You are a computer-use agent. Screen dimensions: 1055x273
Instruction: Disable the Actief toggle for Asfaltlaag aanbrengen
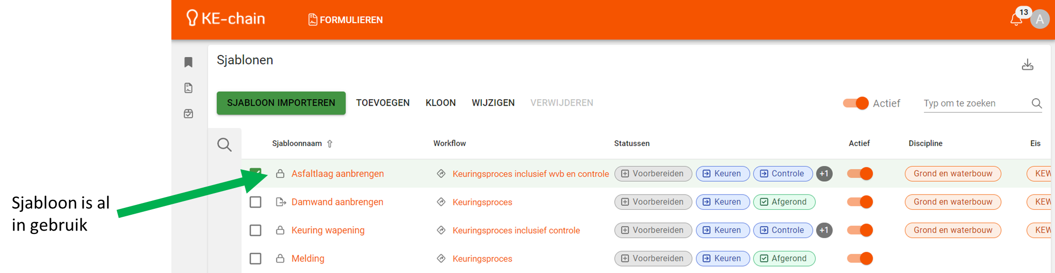(860, 174)
